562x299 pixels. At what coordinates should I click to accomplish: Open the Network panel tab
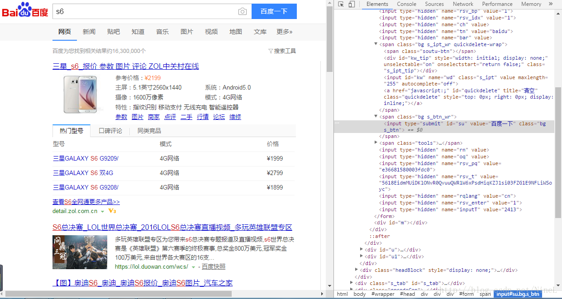pos(463,4)
